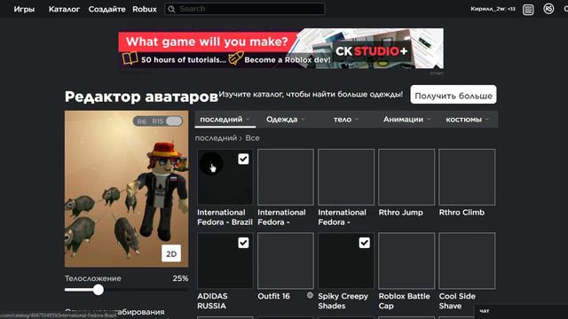Click the Spiky Creepy Shades item name

[x=343, y=301]
